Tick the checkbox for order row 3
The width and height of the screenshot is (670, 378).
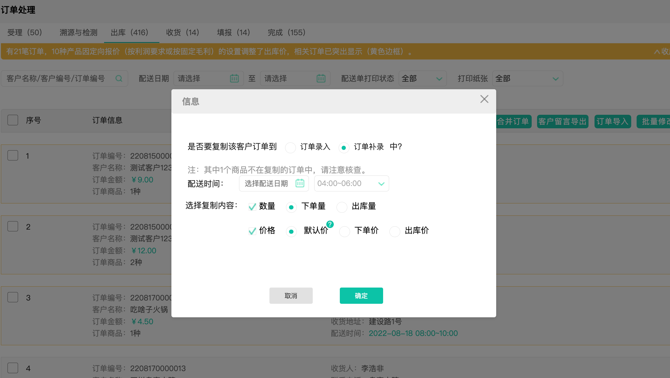coord(13,297)
